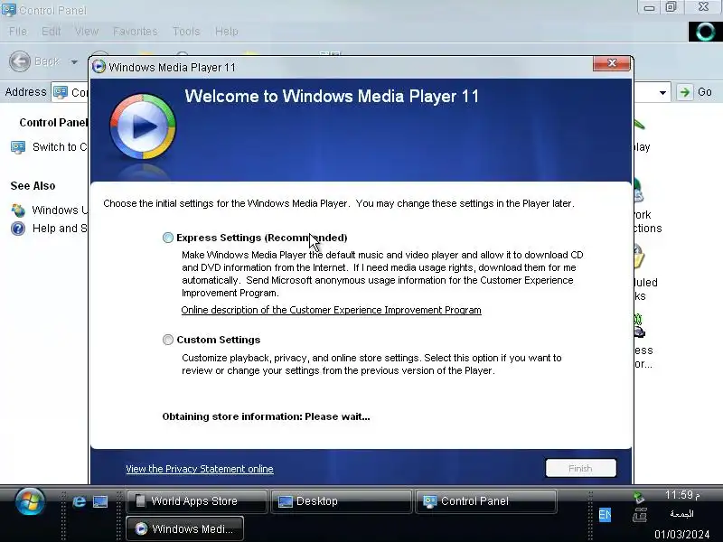Choose the Custom Settings radio button
The width and height of the screenshot is (723, 542).
coord(168,341)
